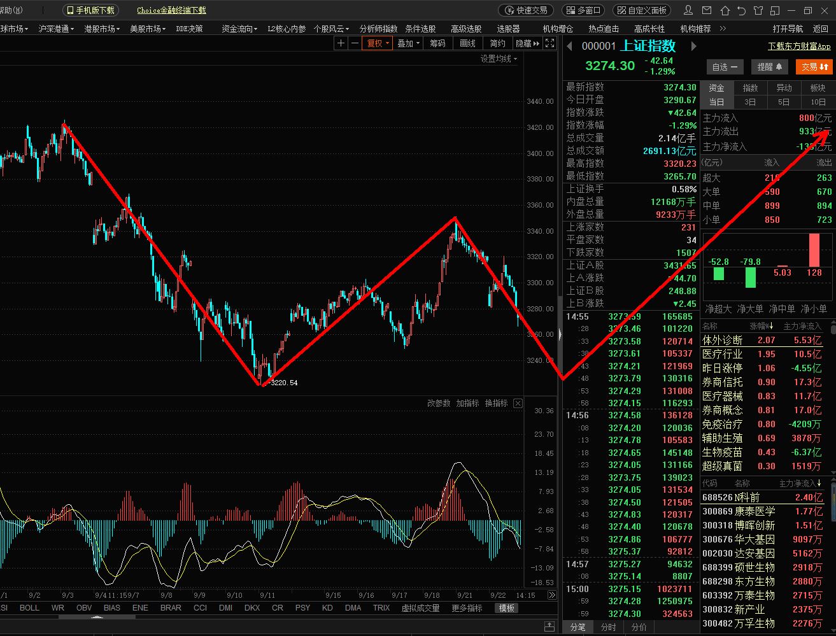Screen dimensions: 836x636
Task: Click 模板 template button
Action: tap(507, 608)
